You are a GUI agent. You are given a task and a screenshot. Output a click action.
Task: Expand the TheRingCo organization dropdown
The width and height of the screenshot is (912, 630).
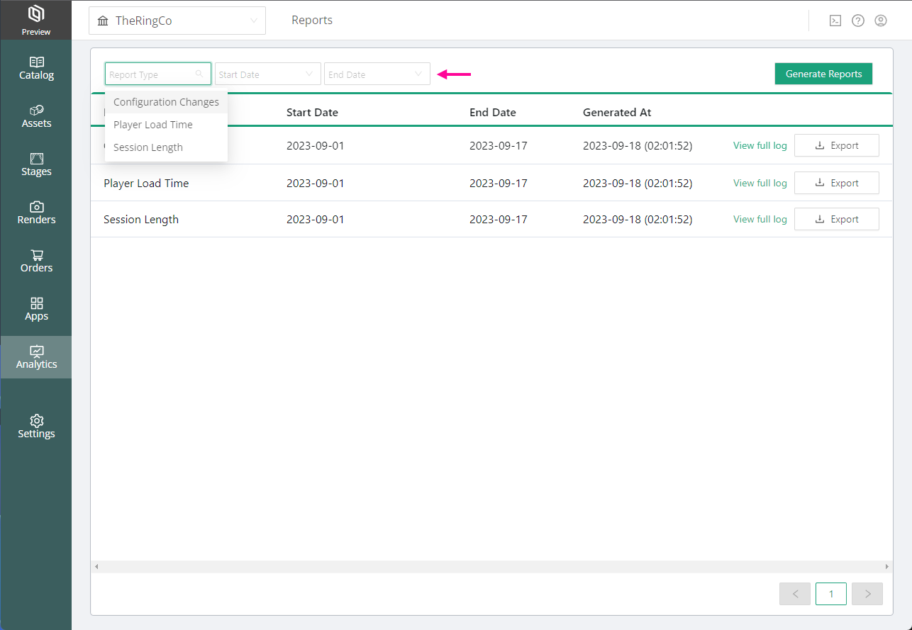point(177,21)
